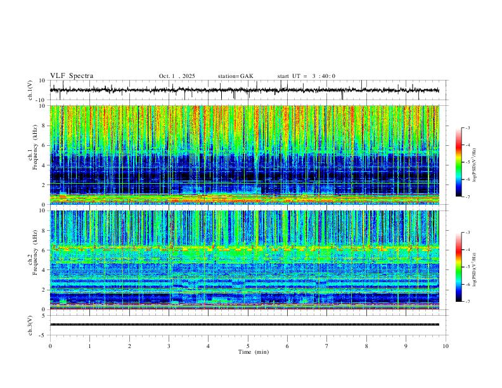The image size is (502, 388).
Task: Click the "4" kHz tick on ch.1 spectrogram
Action: click(44, 165)
